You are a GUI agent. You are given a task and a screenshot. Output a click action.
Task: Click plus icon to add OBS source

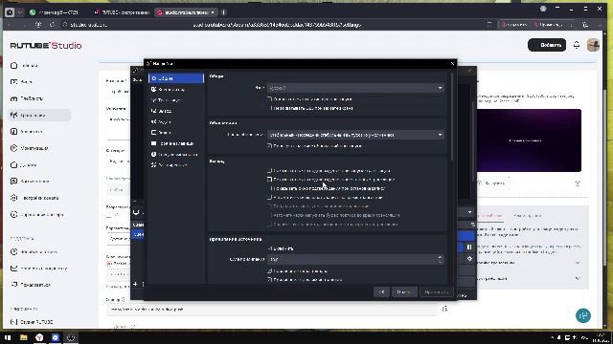(x=135, y=285)
